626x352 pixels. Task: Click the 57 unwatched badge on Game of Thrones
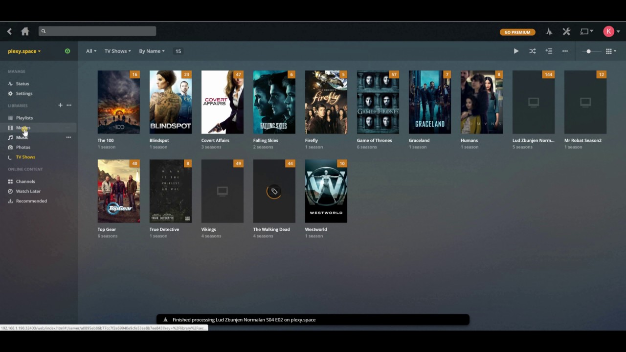pyautogui.click(x=394, y=74)
